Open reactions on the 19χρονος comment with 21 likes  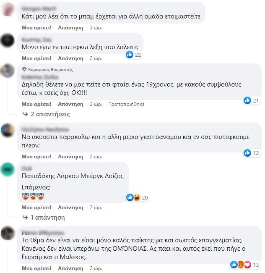(x=252, y=100)
